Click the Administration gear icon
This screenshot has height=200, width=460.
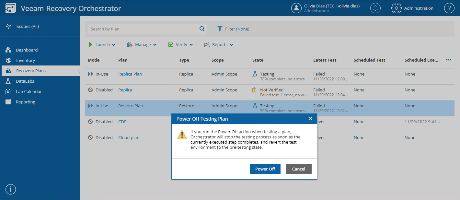coord(397,8)
